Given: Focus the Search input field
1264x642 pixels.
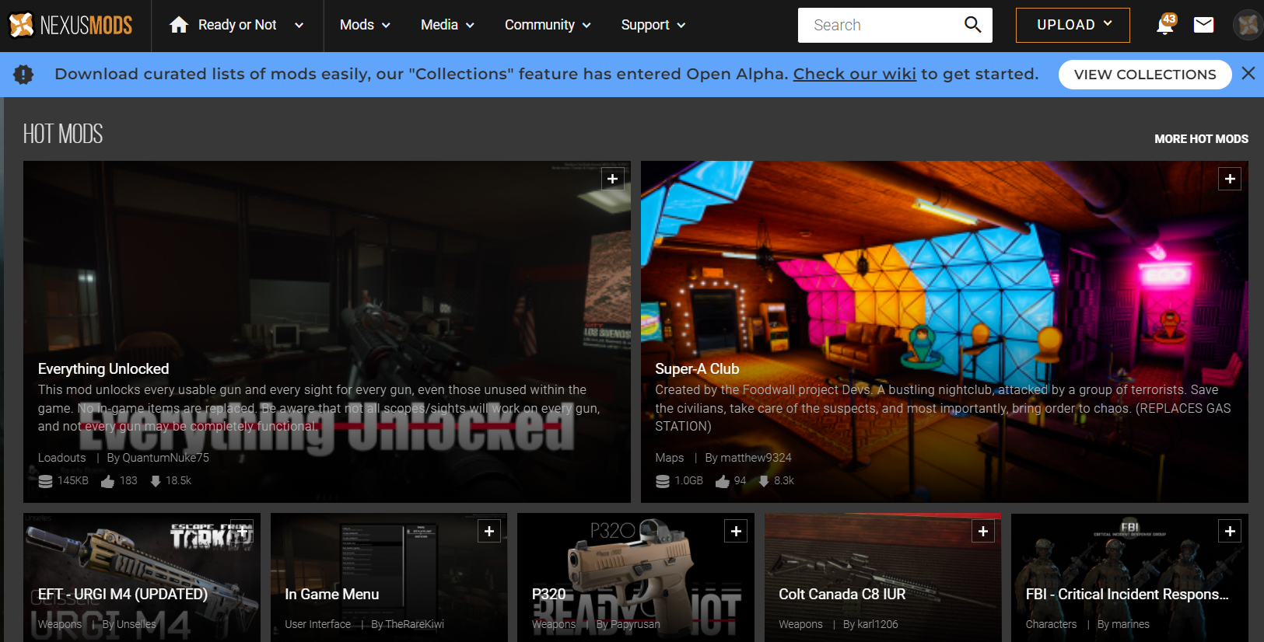Looking at the screenshot, I should click(879, 25).
